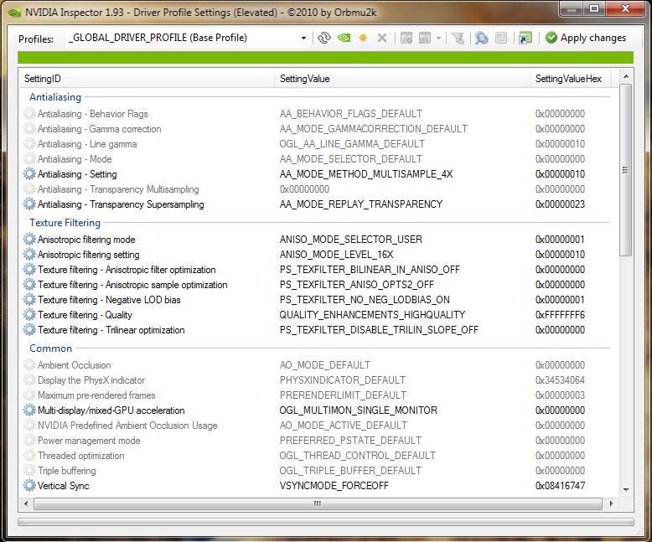
Task: Click gear icon for Anisotropic sample optimization
Action: tap(29, 284)
